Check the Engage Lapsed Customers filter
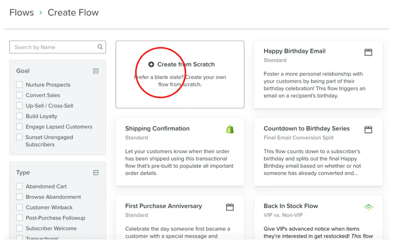Screen dimensions: 400x242 pyautogui.click(x=20, y=127)
